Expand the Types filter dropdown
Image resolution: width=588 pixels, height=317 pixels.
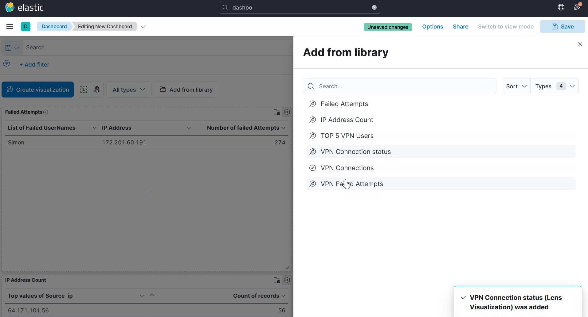coord(555,86)
